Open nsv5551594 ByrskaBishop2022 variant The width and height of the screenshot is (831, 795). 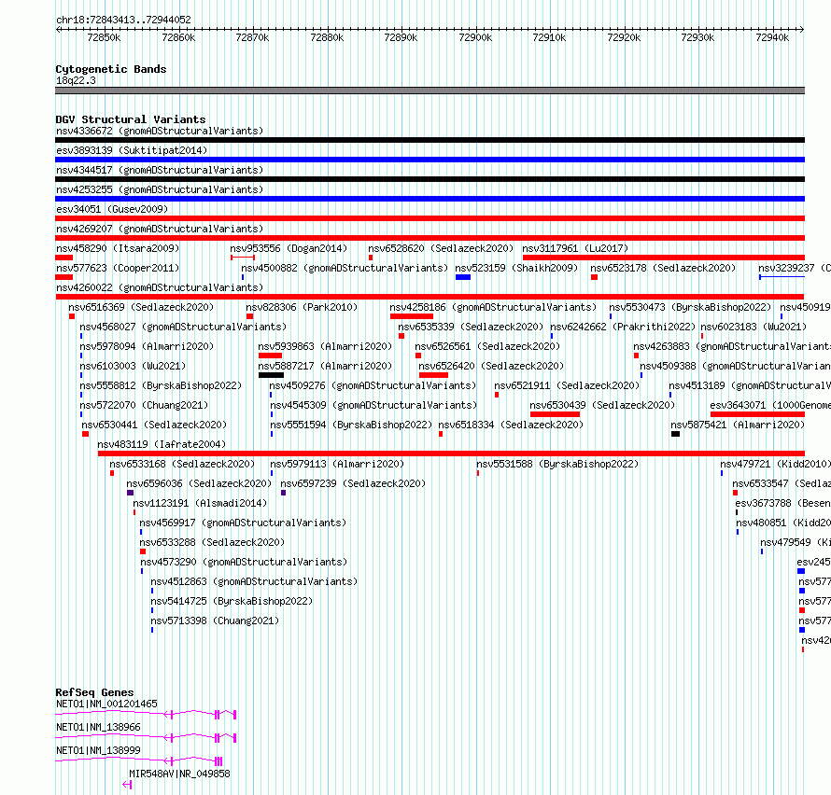click(x=351, y=425)
